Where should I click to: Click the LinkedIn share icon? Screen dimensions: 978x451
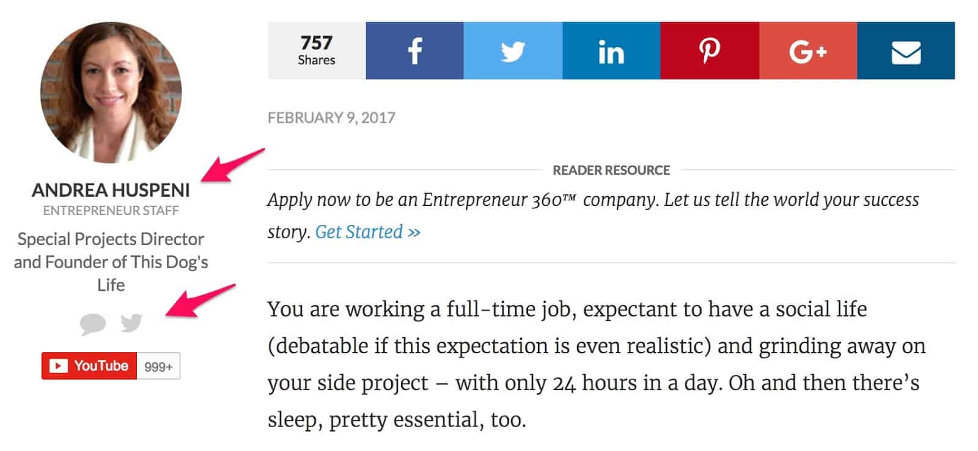[x=611, y=51]
